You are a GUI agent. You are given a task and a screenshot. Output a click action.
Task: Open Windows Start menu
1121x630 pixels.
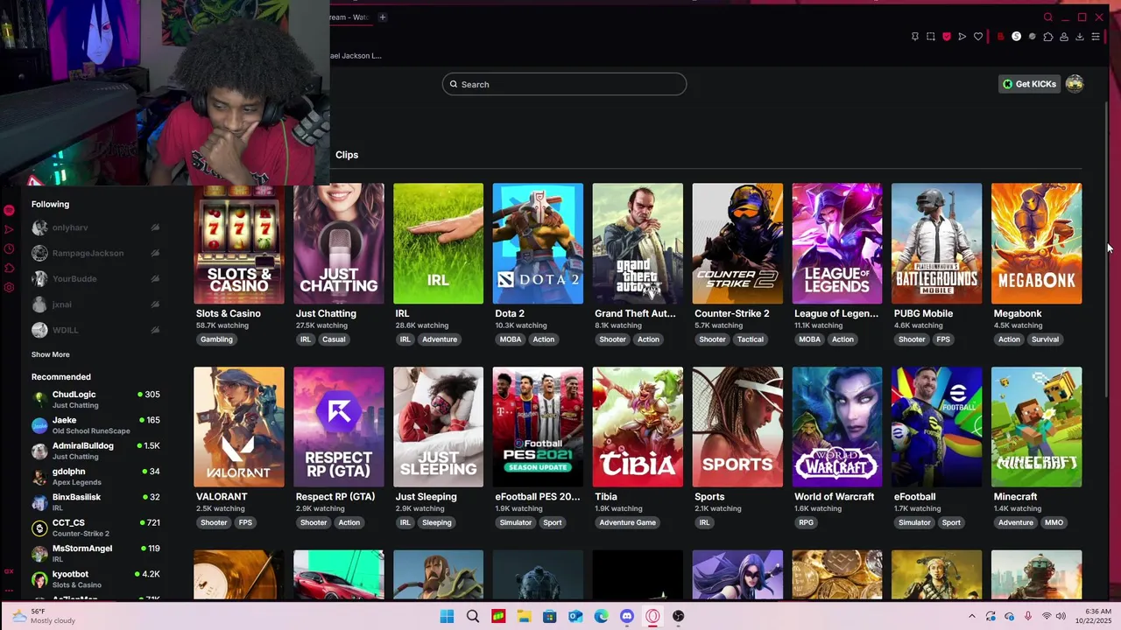447,616
